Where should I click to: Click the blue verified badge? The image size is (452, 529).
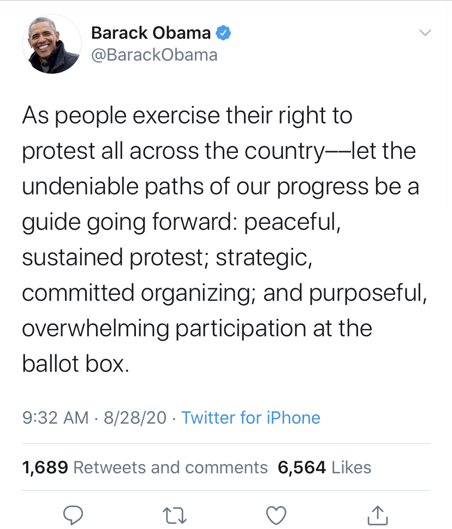223,33
